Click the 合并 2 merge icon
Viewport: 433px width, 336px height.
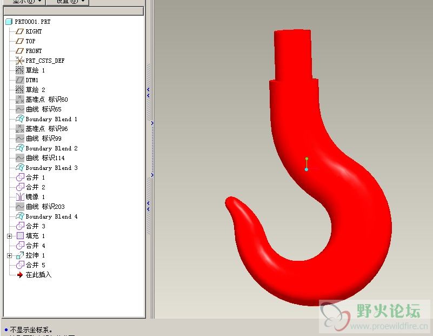point(20,187)
